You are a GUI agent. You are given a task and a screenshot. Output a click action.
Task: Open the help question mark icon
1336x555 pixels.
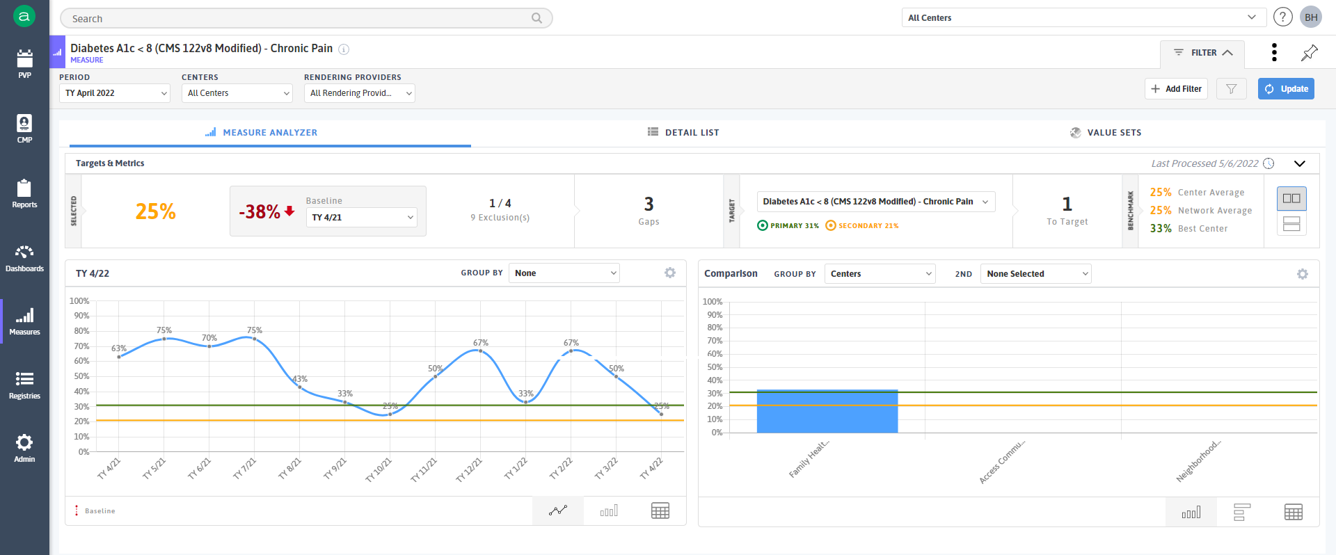pyautogui.click(x=1282, y=17)
